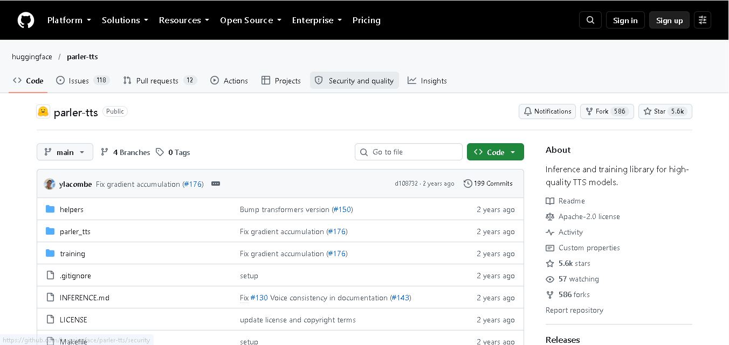Open the .gitignore file
The height and width of the screenshot is (345, 729).
tap(75, 276)
